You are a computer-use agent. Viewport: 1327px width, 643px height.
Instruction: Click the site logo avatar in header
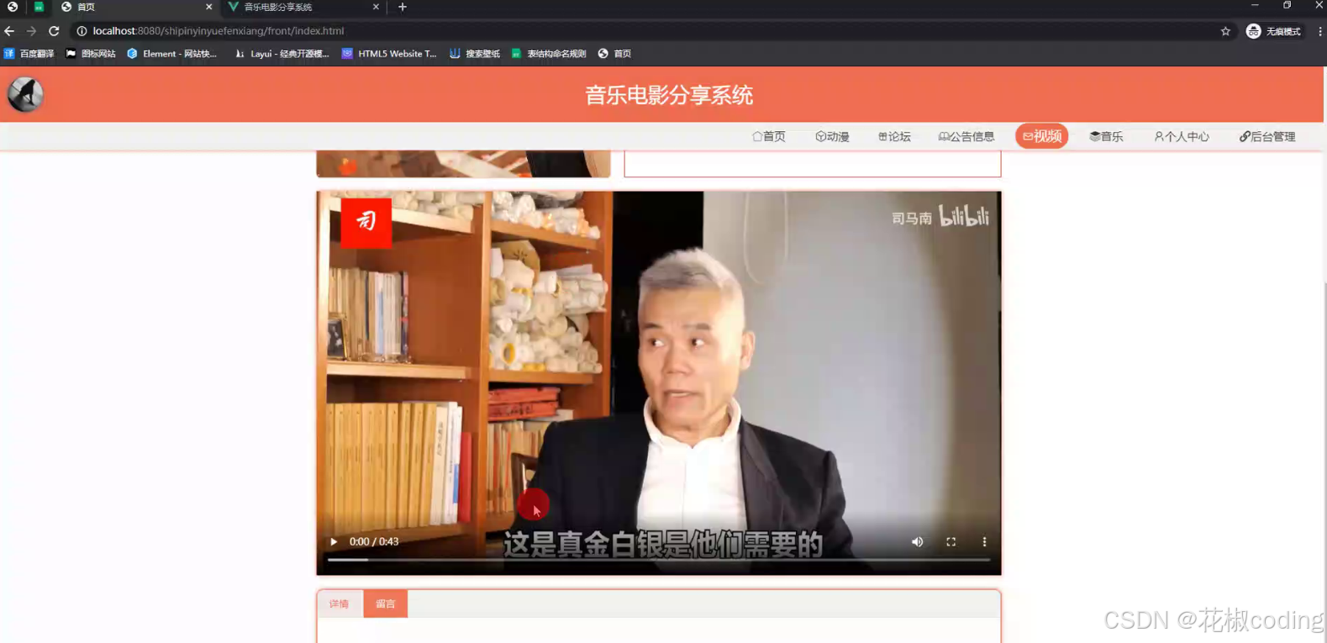25,94
